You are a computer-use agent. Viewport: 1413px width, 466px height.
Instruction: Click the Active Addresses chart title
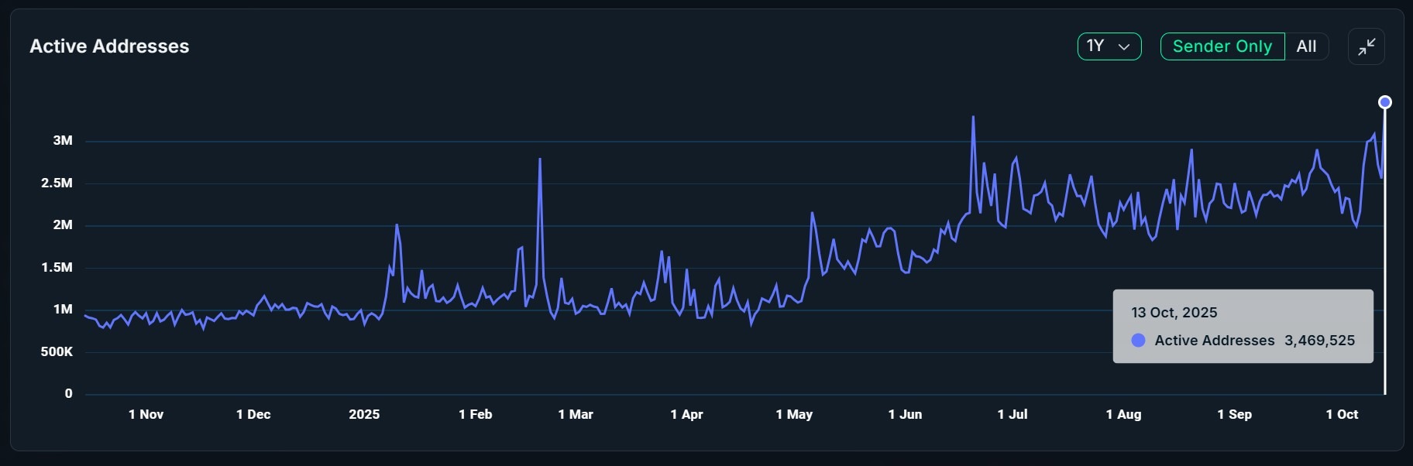click(x=109, y=46)
